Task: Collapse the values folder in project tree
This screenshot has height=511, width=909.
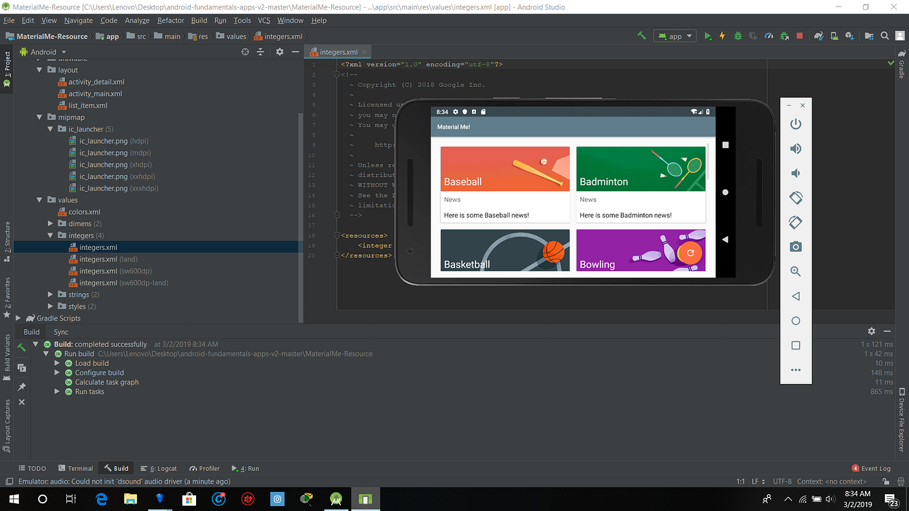Action: 39,200
